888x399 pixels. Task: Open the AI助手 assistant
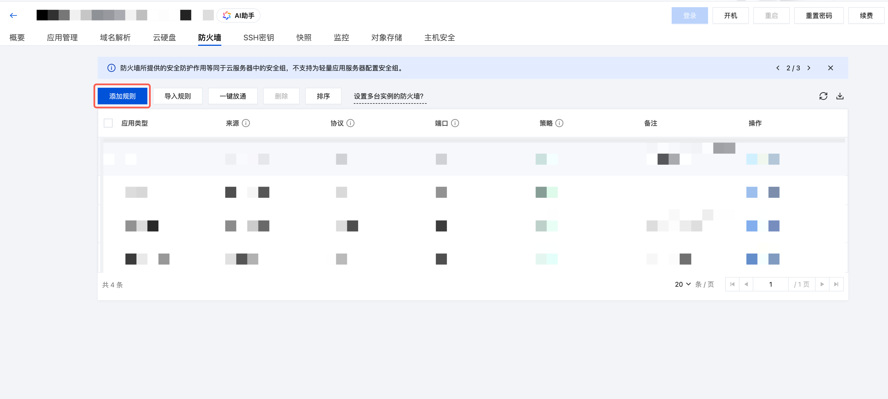click(238, 15)
